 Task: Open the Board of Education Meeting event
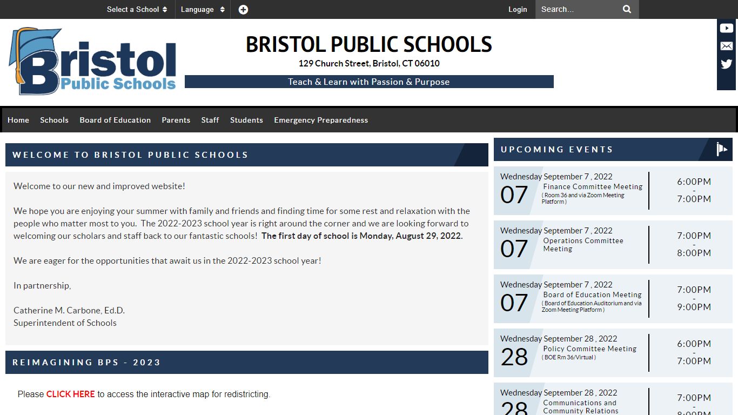click(592, 294)
